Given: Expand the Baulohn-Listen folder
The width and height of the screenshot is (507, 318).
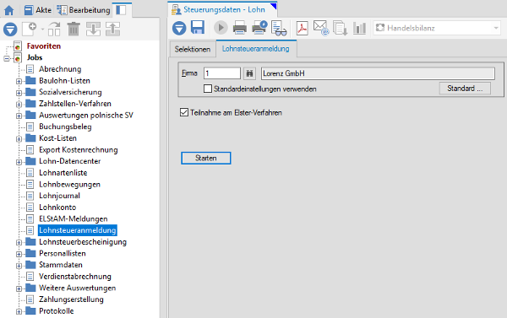Looking at the screenshot, I should point(19,81).
